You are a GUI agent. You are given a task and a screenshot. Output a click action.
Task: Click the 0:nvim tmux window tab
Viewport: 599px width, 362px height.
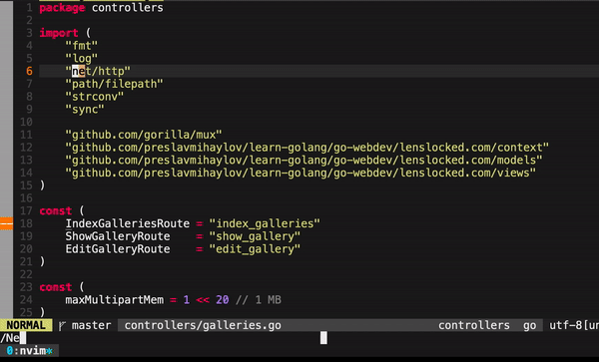(x=29, y=351)
